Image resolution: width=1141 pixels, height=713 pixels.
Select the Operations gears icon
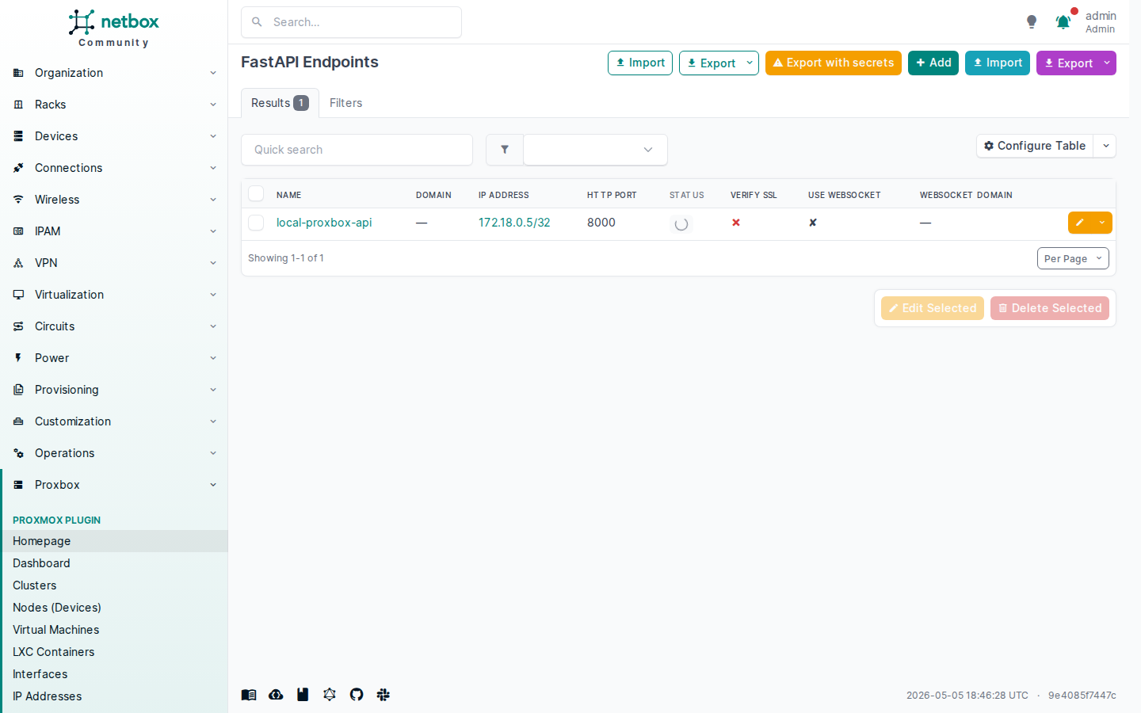(x=18, y=453)
